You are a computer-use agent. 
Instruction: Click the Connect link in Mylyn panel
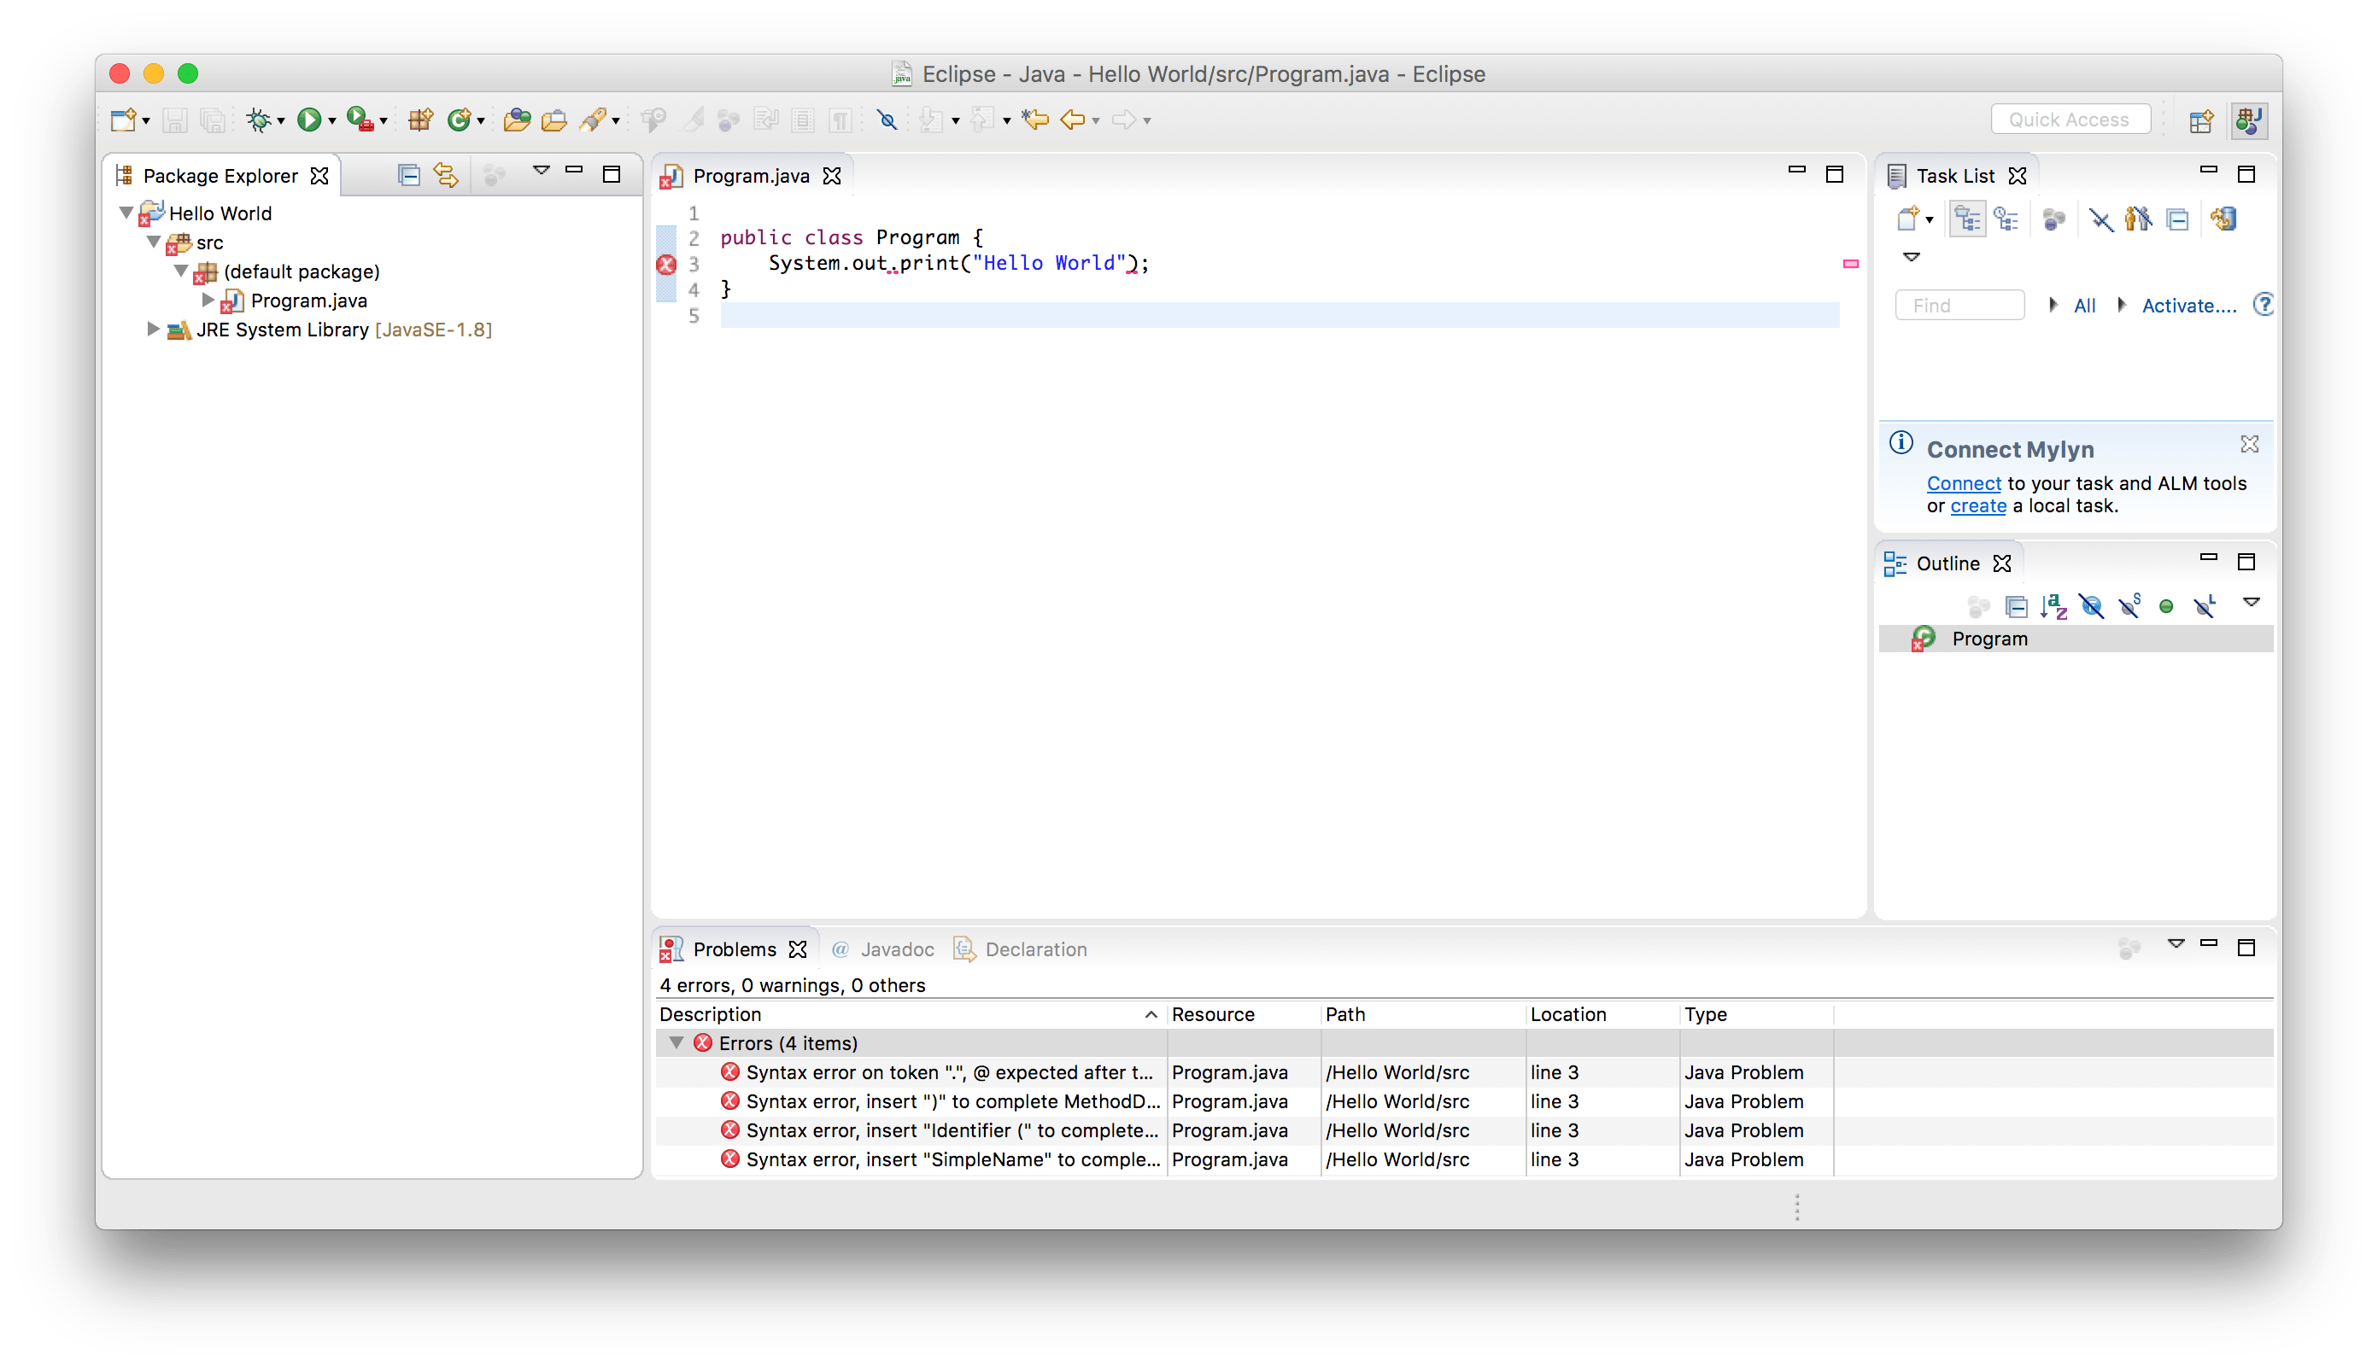click(x=1963, y=483)
